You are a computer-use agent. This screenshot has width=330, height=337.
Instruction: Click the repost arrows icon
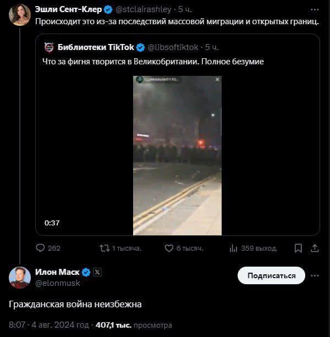[104, 248]
